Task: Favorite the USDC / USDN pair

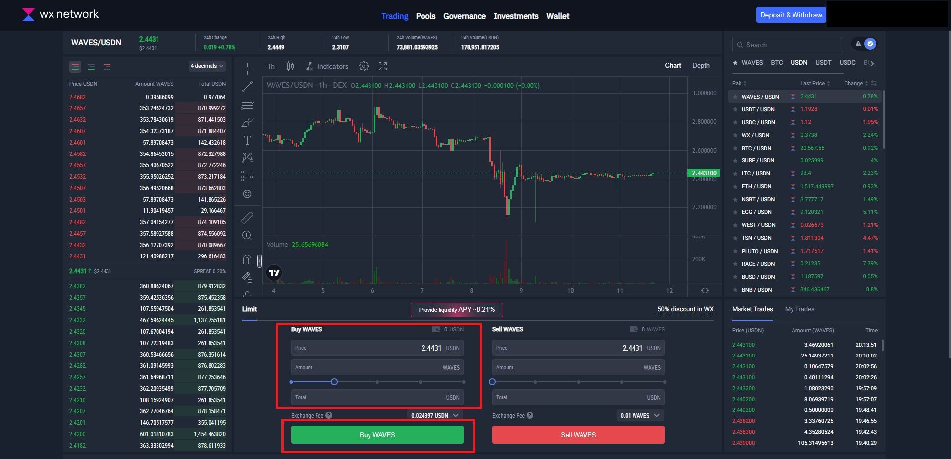Action: pos(736,122)
